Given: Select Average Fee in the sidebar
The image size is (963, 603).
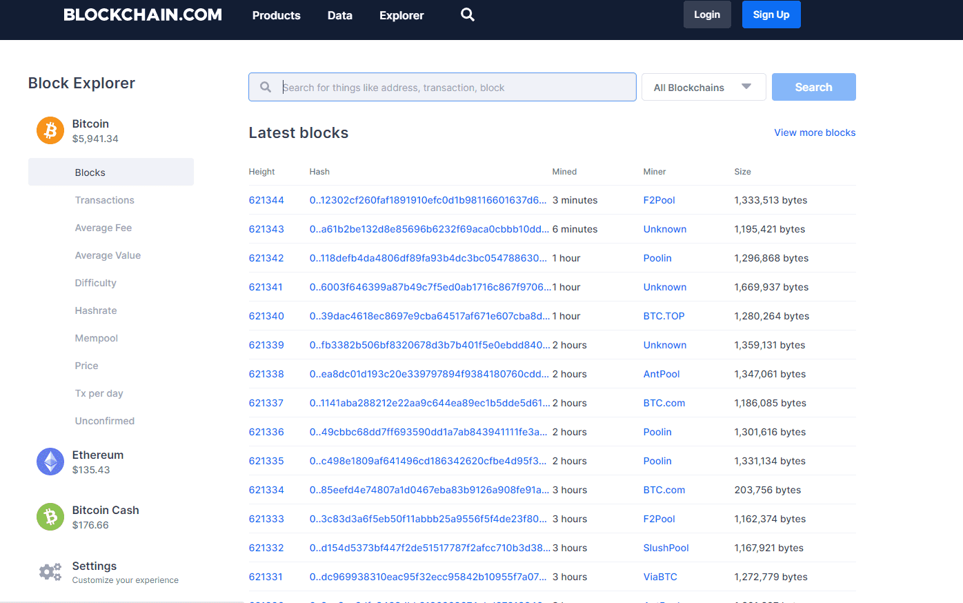Looking at the screenshot, I should [103, 228].
